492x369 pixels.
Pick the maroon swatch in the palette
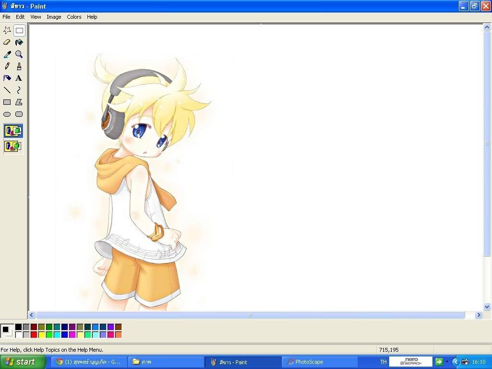(34, 327)
